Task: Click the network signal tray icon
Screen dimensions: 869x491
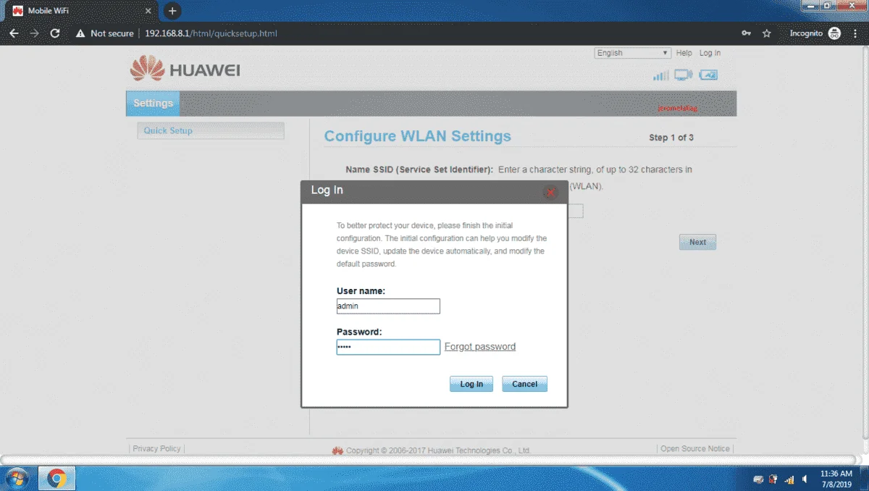Action: [x=789, y=479]
